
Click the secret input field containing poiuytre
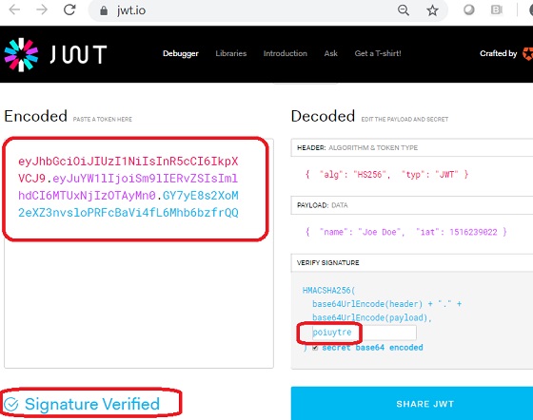coord(364,333)
